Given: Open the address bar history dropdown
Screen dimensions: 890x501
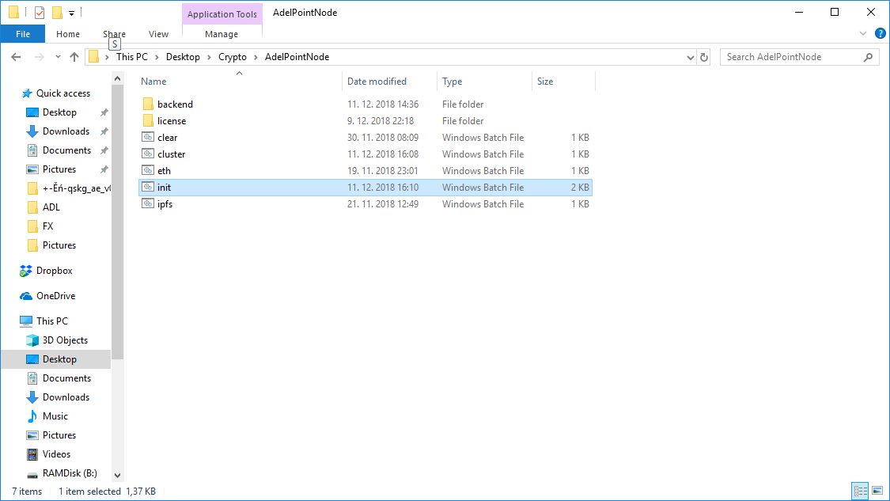Looking at the screenshot, I should click(x=690, y=57).
